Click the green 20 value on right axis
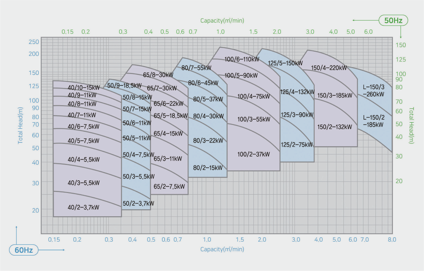The width and height of the screenshot is (424, 271). point(399,181)
